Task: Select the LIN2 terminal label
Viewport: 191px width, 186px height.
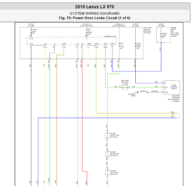Action: click(x=106, y=44)
